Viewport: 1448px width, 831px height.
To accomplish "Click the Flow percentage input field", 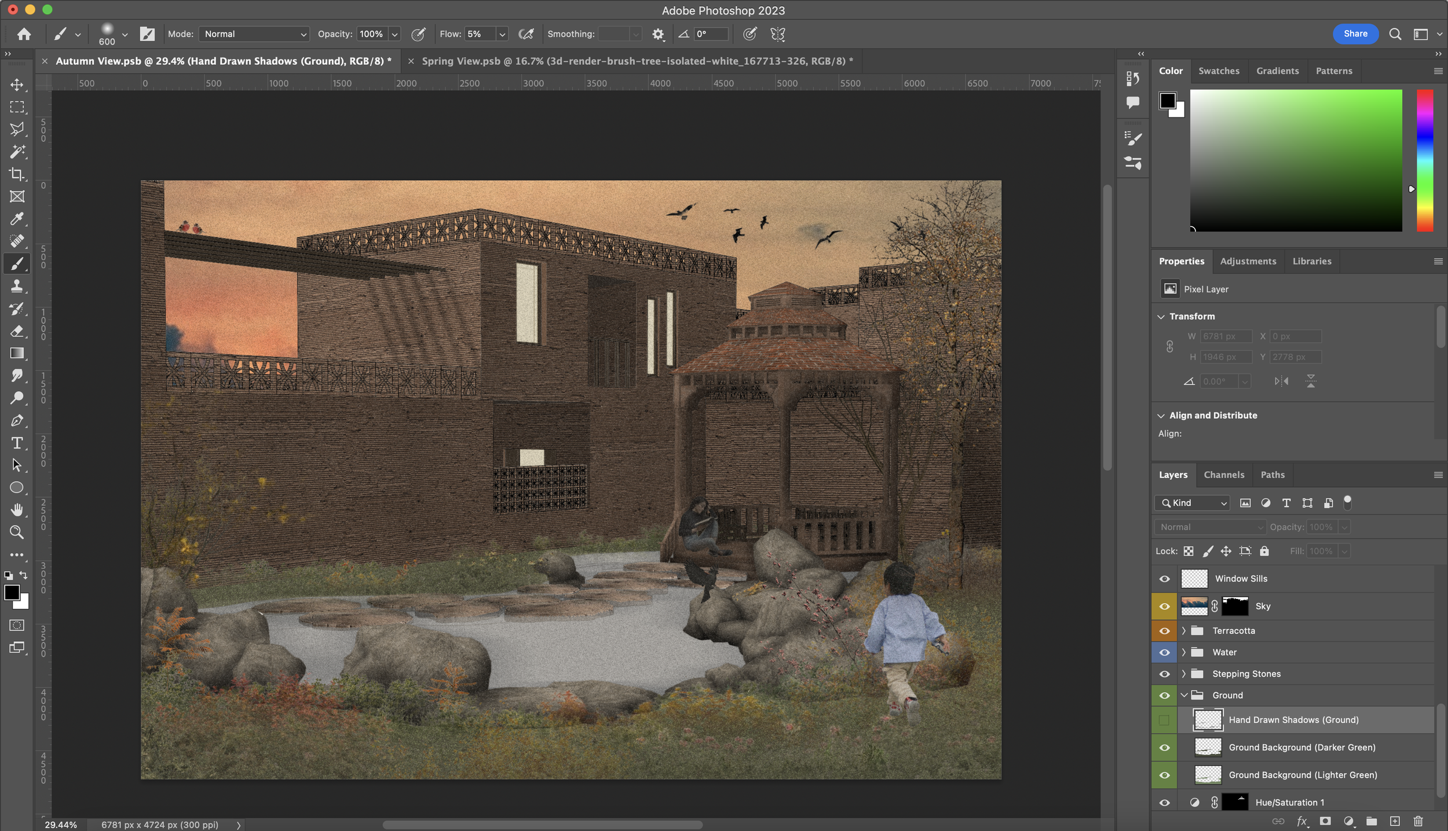I will (480, 34).
